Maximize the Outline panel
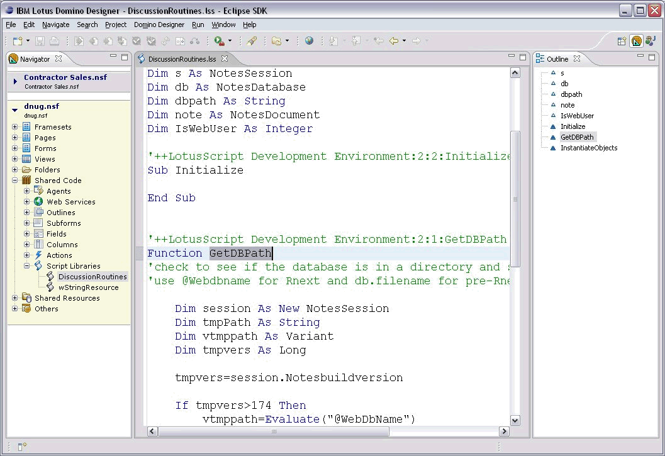This screenshot has width=665, height=456. (652, 57)
